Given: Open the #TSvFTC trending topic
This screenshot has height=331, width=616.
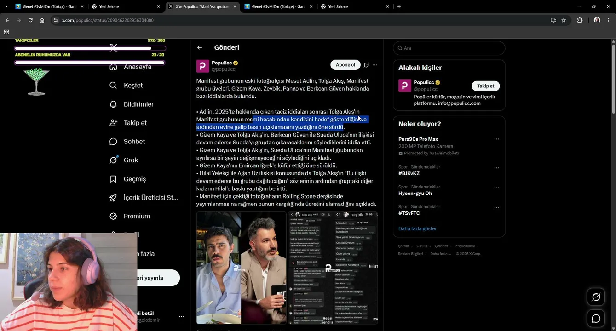Looking at the screenshot, I should point(409,213).
